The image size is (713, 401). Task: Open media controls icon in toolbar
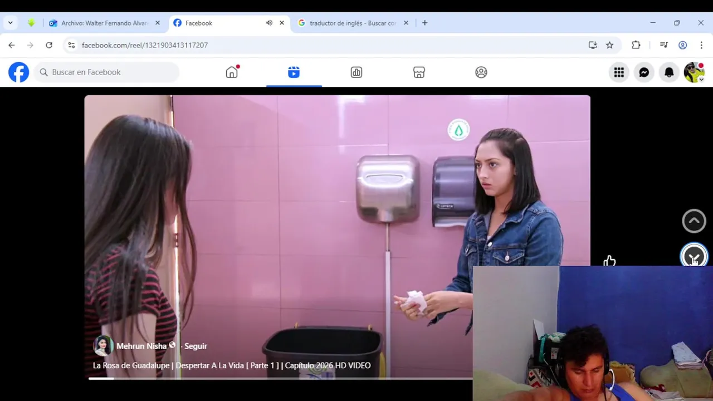pos(663,45)
